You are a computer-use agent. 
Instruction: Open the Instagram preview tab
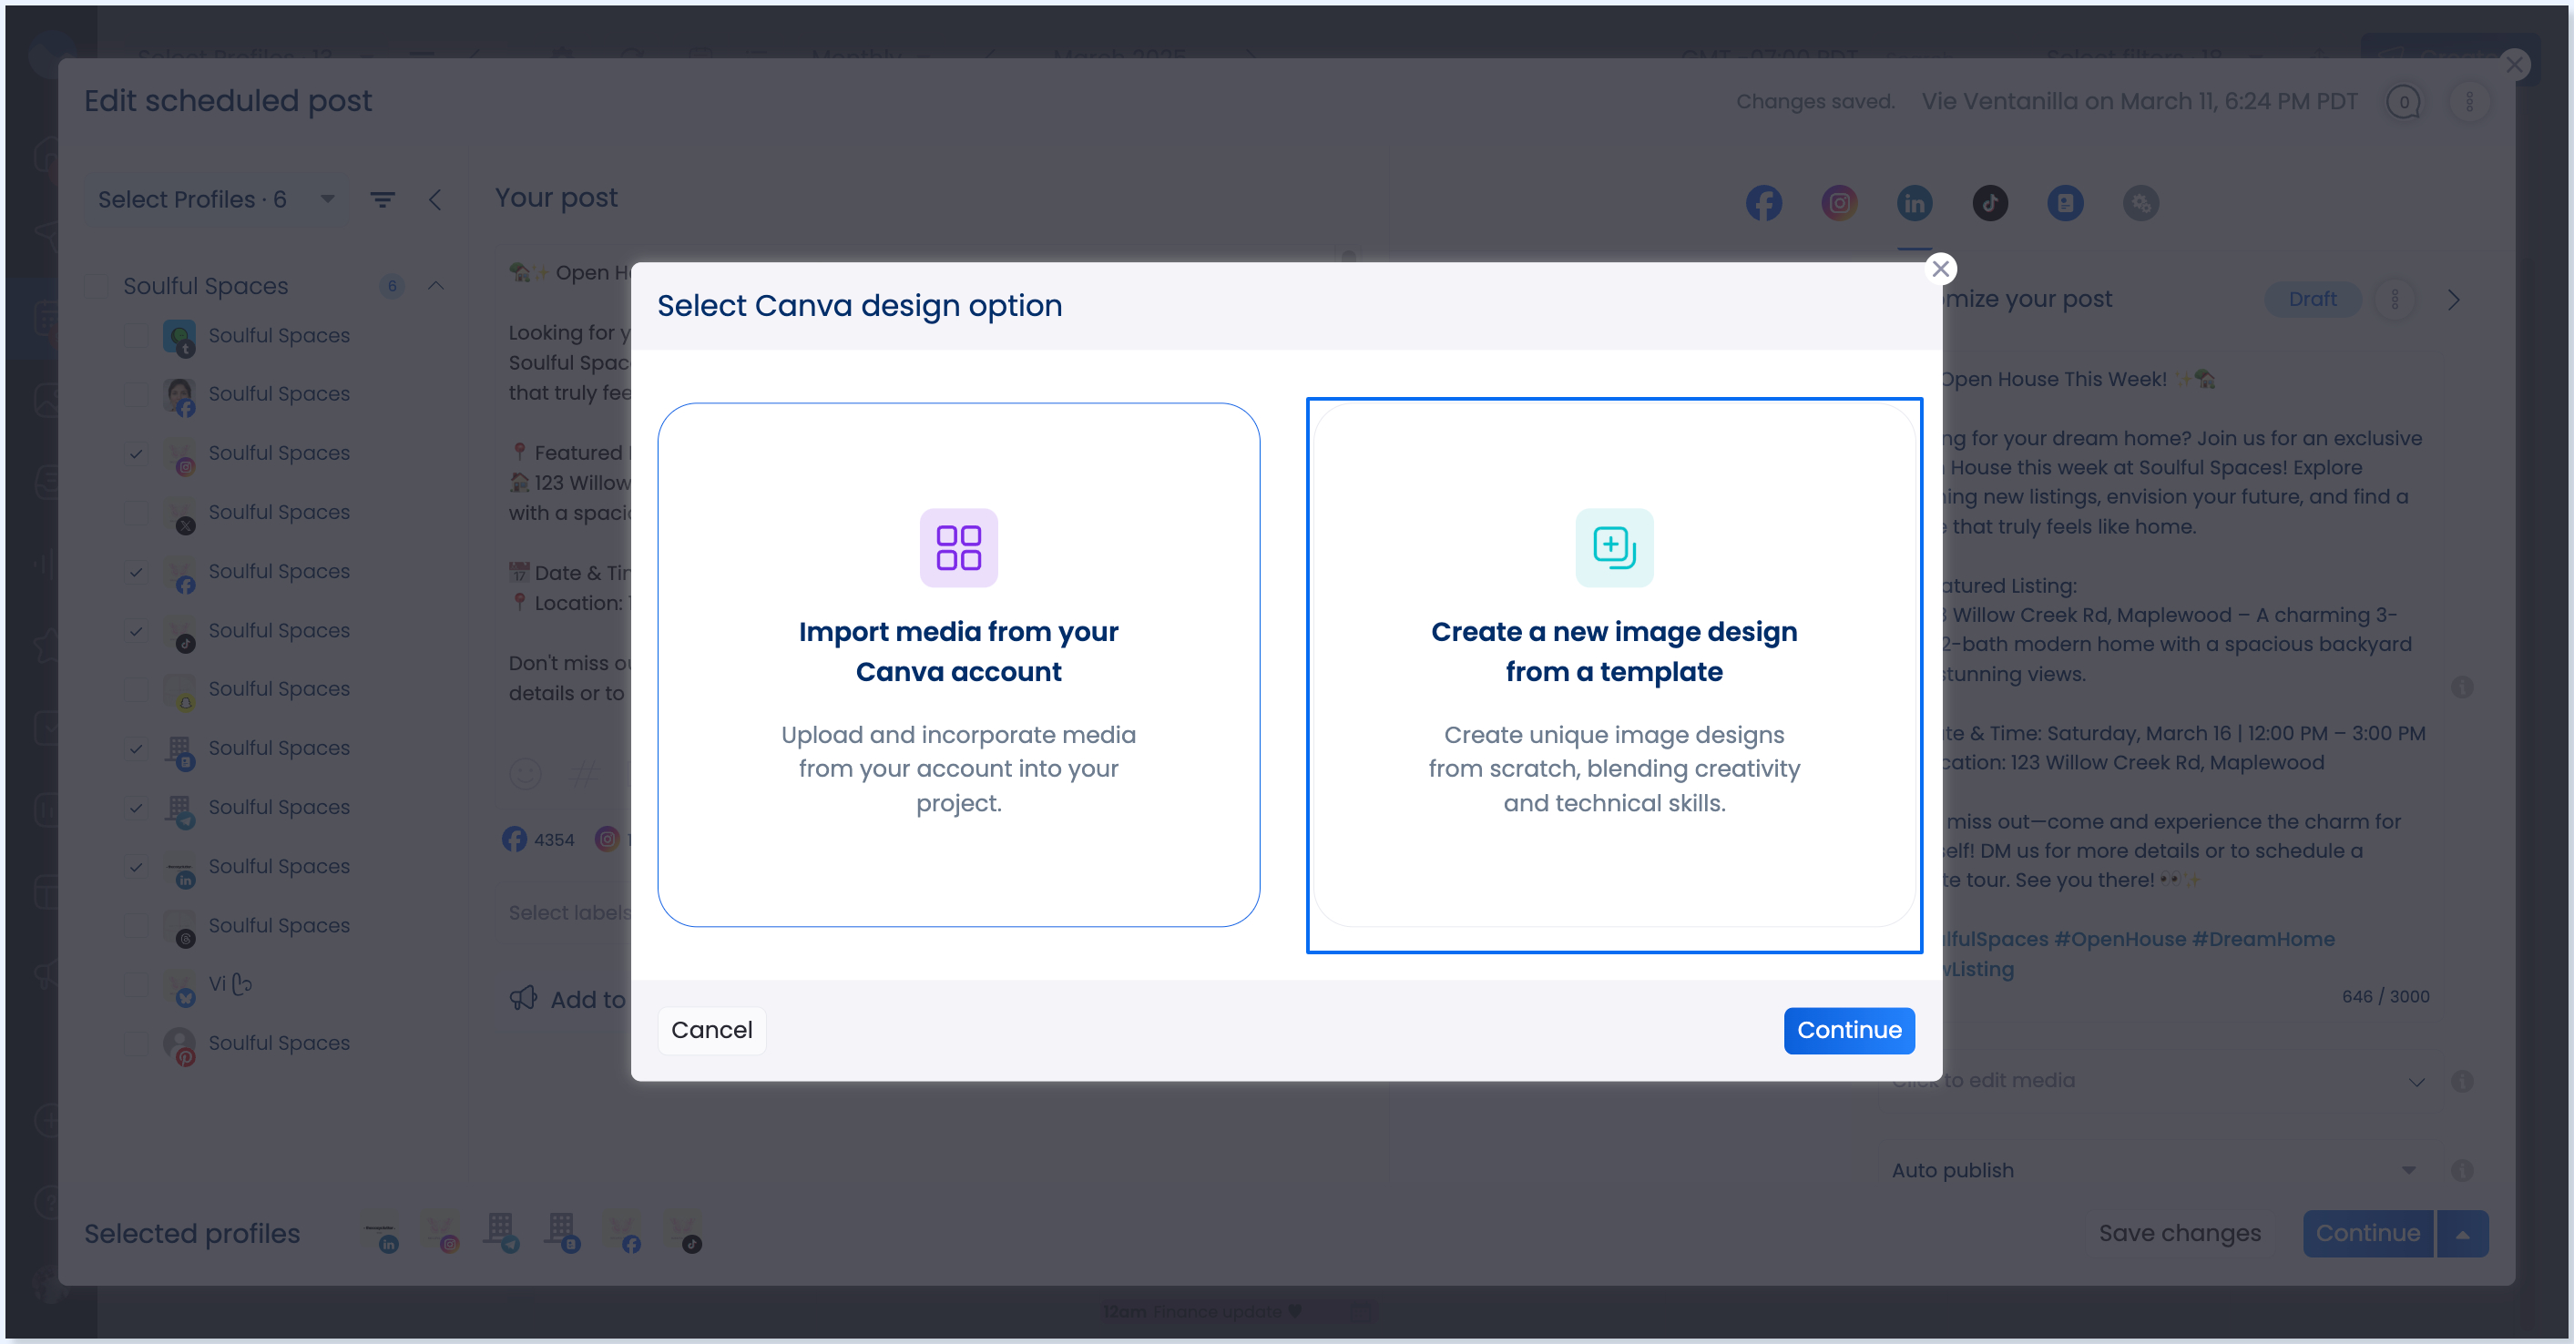pyautogui.click(x=1839, y=204)
